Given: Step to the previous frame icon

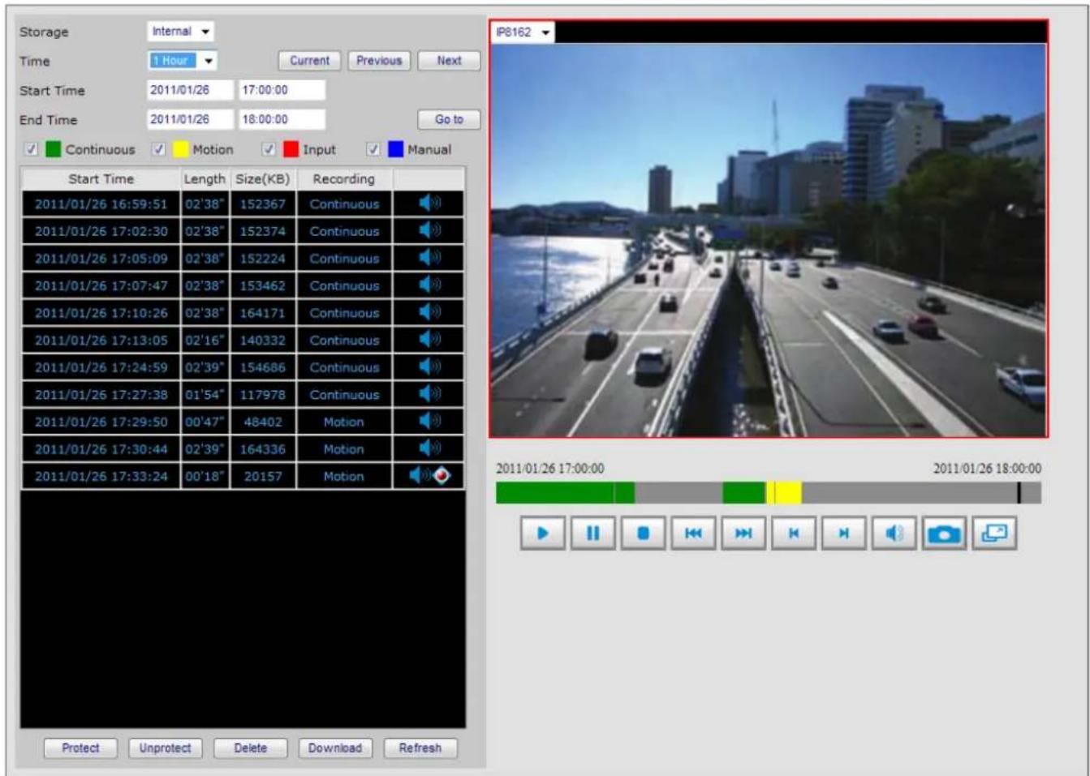Looking at the screenshot, I should click(794, 534).
